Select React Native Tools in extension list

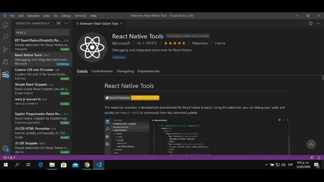[42, 60]
